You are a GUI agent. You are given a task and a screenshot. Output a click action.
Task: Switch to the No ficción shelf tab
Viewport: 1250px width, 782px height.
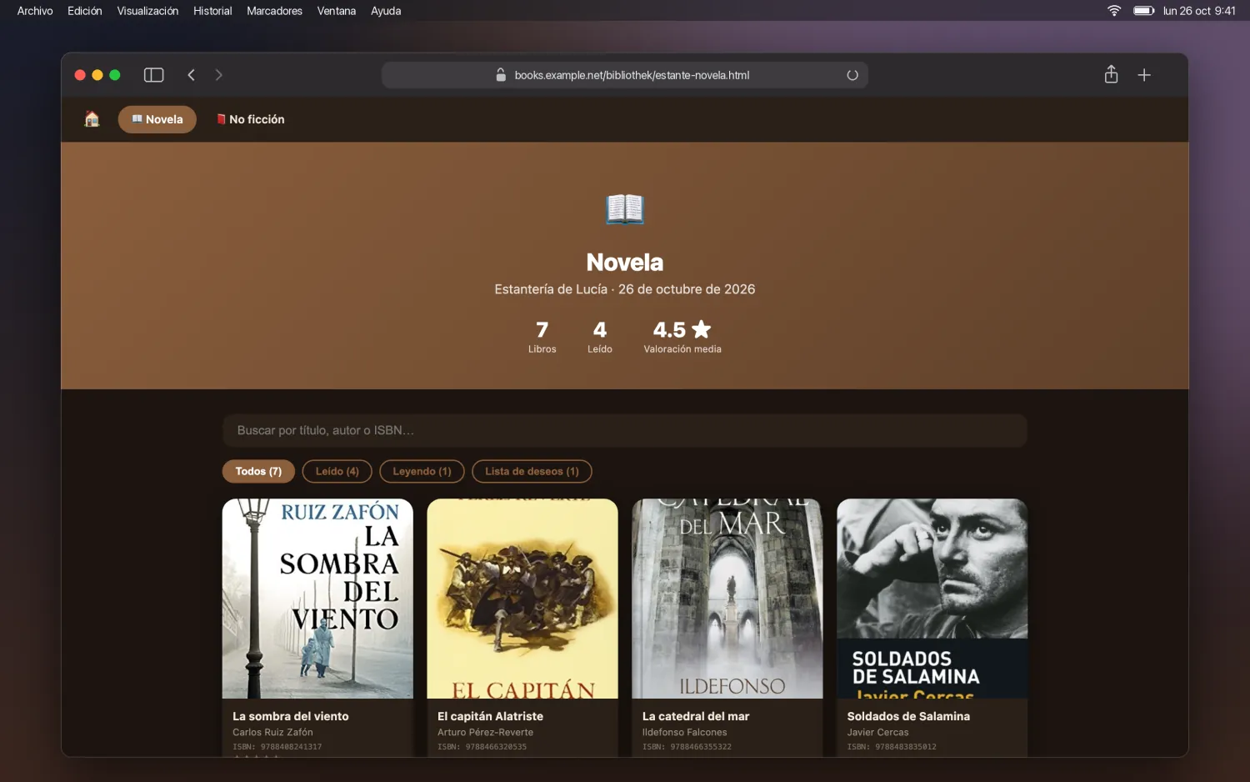pyautogui.click(x=250, y=119)
